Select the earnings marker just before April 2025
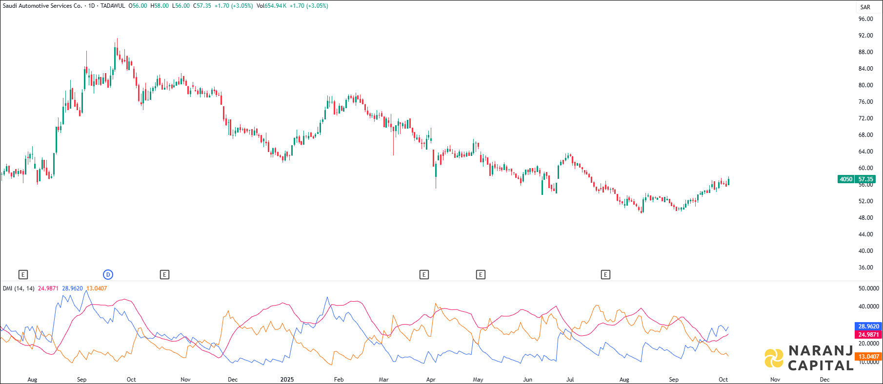This screenshot has height=384, width=883. (x=424, y=275)
